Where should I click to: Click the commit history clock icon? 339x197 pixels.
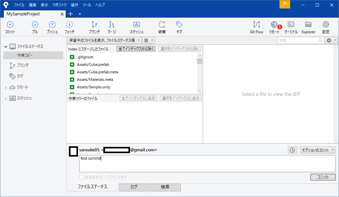point(292,150)
